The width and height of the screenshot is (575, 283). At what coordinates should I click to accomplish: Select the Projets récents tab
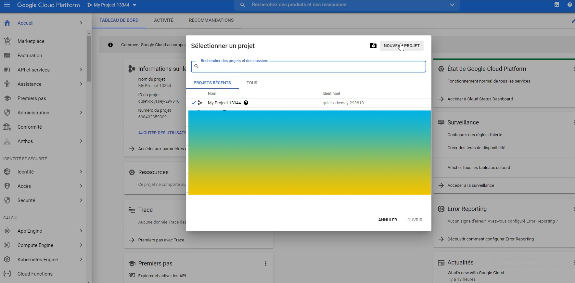[212, 83]
